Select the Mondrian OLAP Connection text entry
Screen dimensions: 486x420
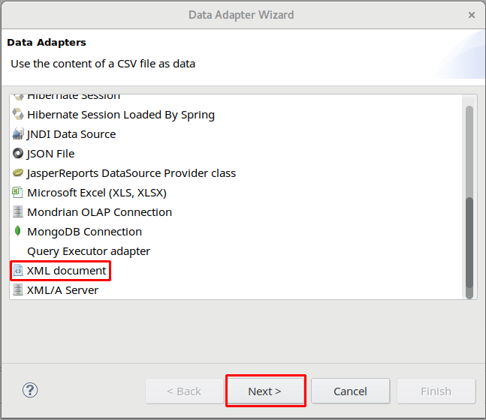(x=99, y=212)
